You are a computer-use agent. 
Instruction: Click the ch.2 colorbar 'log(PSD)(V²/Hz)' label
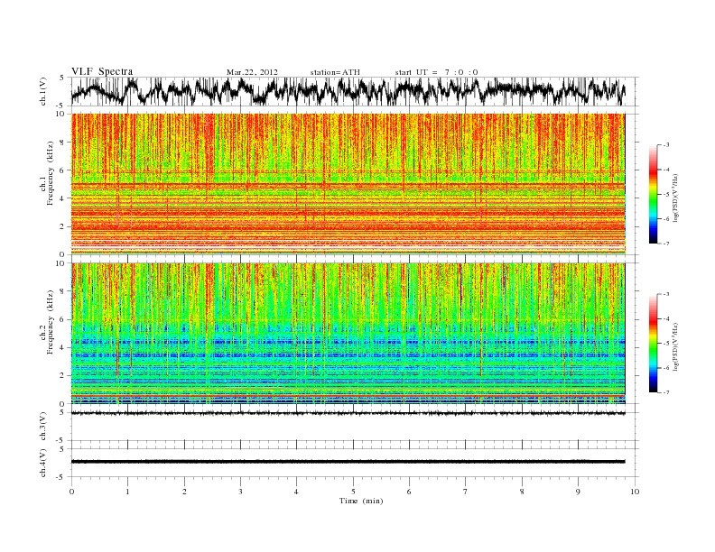(677, 346)
